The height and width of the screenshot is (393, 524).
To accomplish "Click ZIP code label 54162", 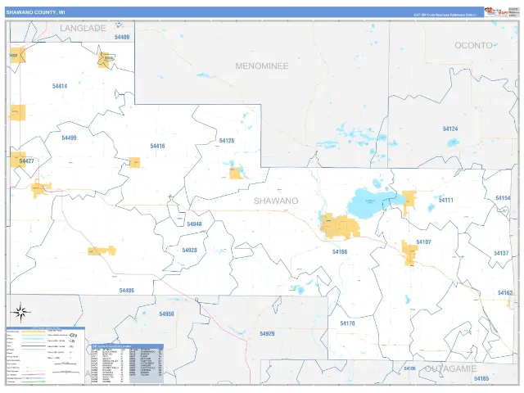I will coord(505,293).
